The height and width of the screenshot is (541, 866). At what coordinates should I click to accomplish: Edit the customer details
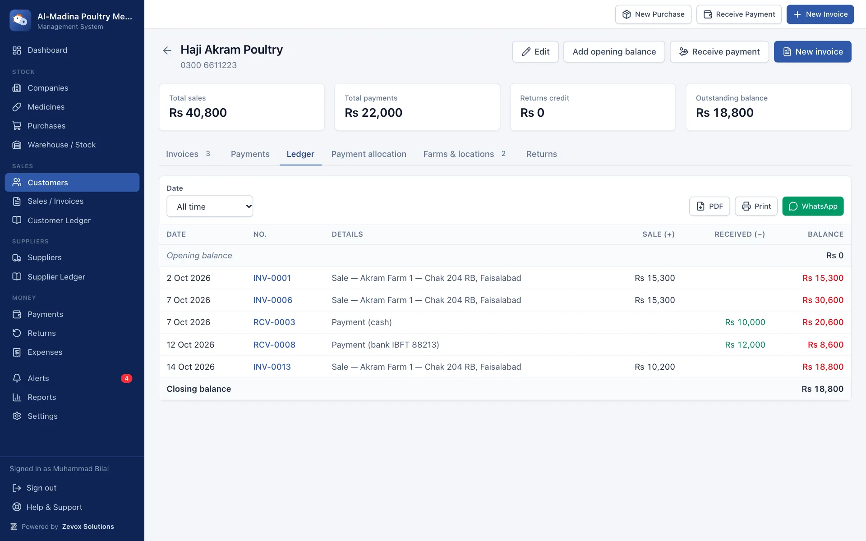[x=535, y=52]
